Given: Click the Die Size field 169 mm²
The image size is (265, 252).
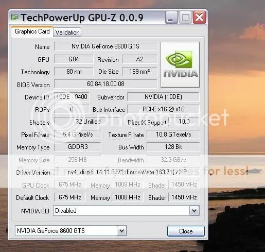Looking at the screenshot, I should pyautogui.click(x=139, y=72).
